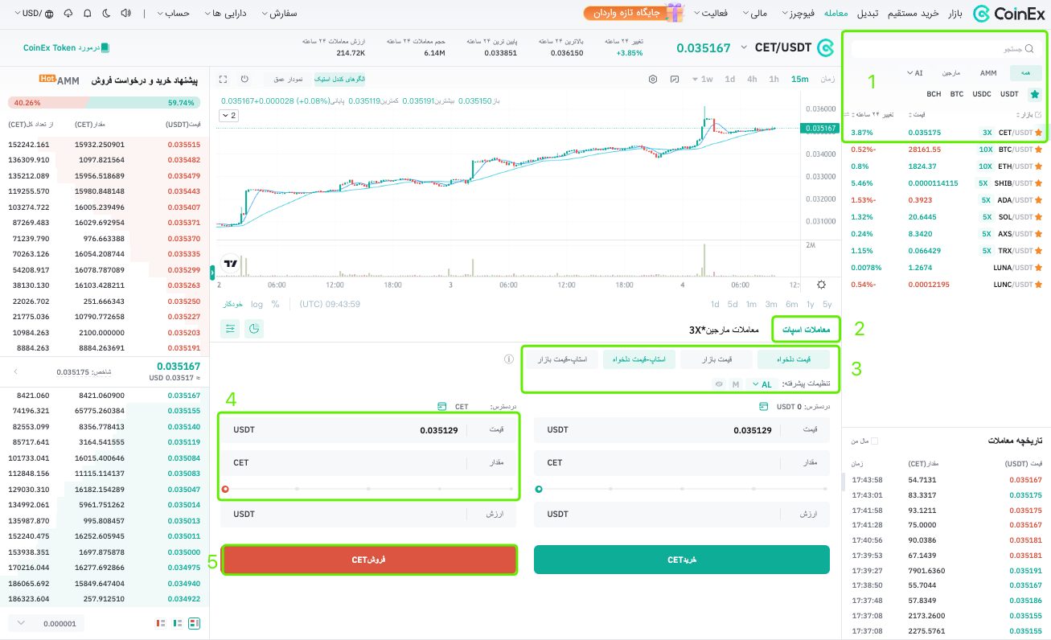1051x640 pixels.
Task: Click the CoinEx logo
Action: (1008, 14)
